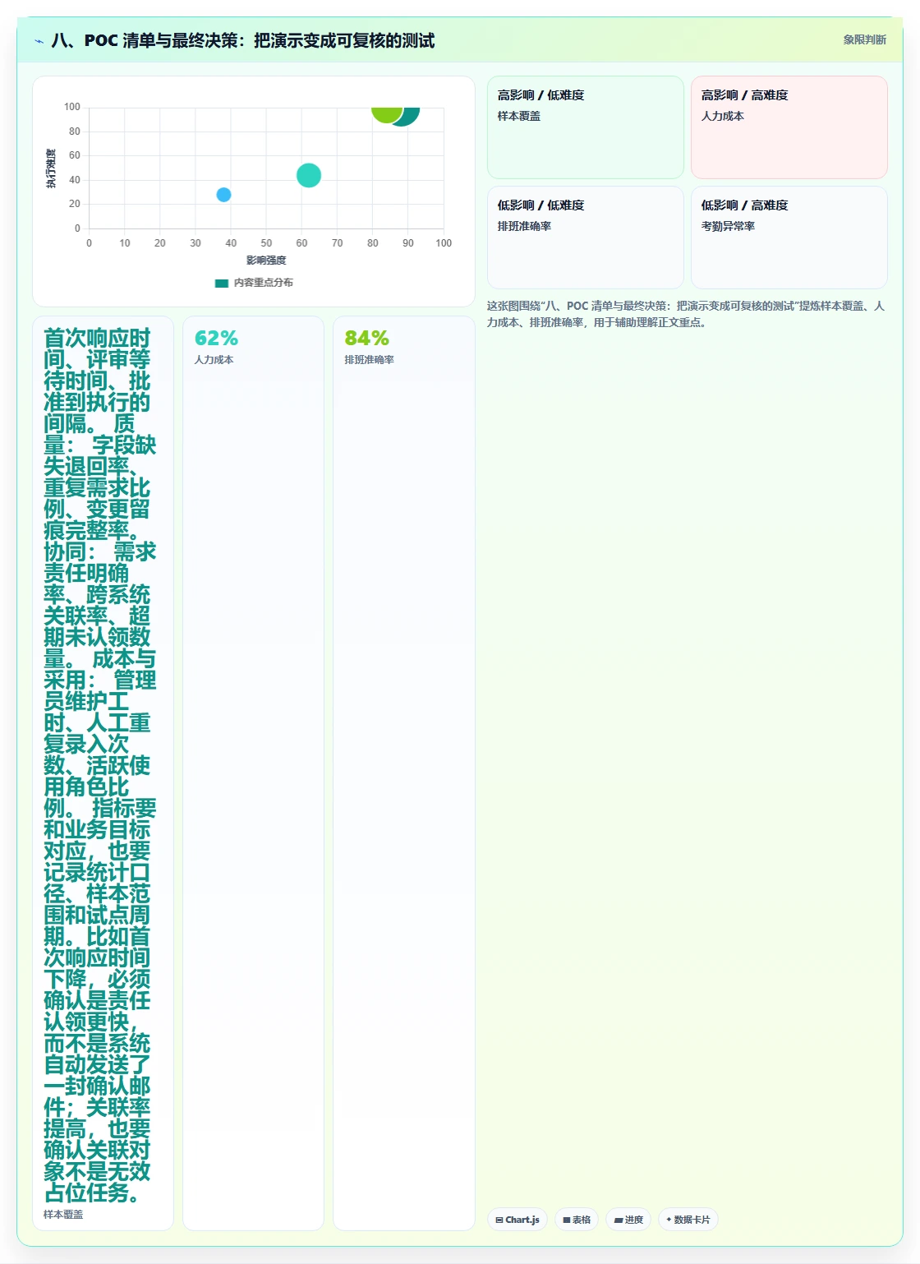This screenshot has height=1264, width=920.
Task: Click the small blue bubble in the chart
Action: [223, 195]
